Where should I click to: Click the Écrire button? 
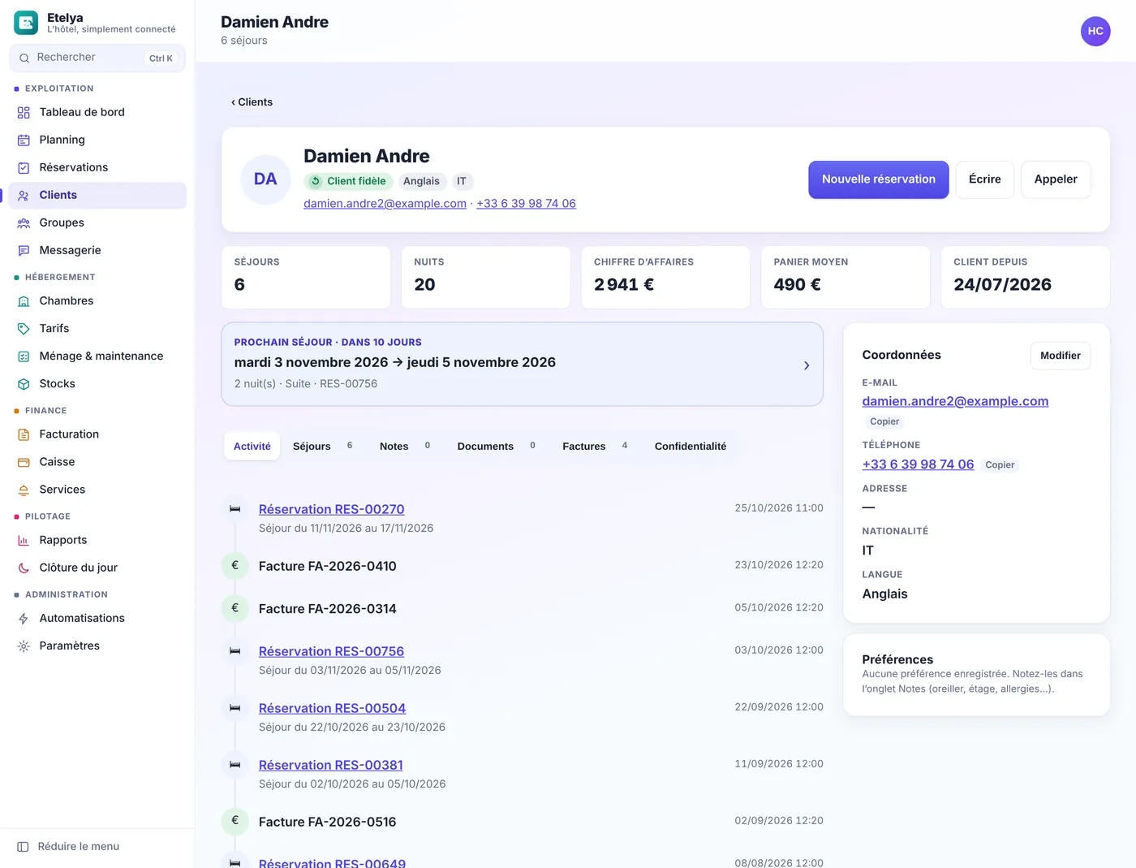pyautogui.click(x=985, y=179)
